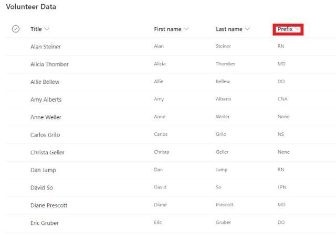Open the Diane Prescott item
The height and width of the screenshot is (235, 336).
[49, 205]
